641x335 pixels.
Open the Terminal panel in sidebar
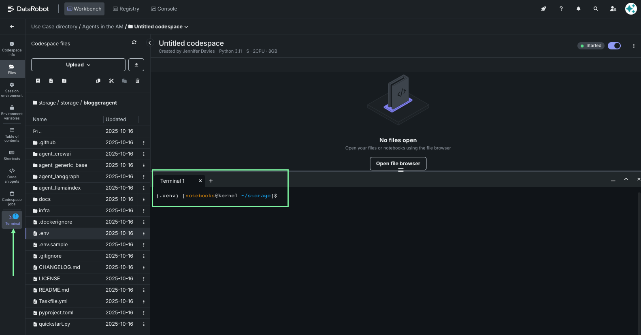coord(12,219)
